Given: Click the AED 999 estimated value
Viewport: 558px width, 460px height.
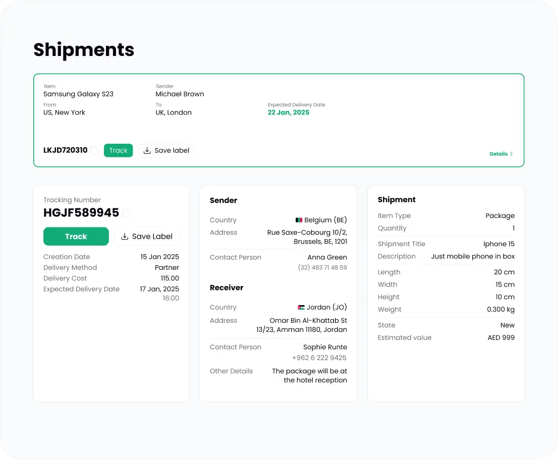Looking at the screenshot, I should pos(500,337).
